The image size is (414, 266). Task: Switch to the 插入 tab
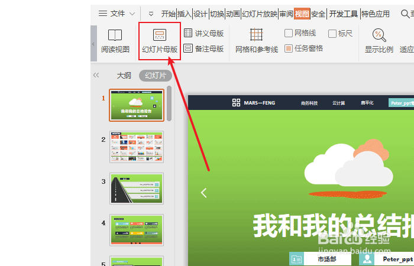(185, 14)
